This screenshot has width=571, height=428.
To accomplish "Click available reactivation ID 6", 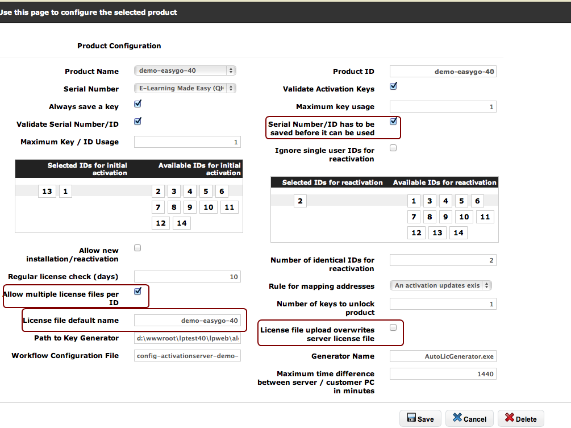I will tap(477, 201).
